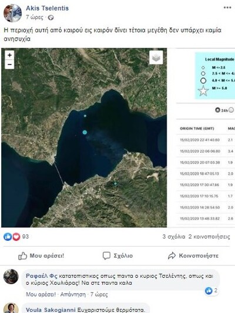Open the map layers switcher icon
The image size is (235, 313).
tap(156, 58)
